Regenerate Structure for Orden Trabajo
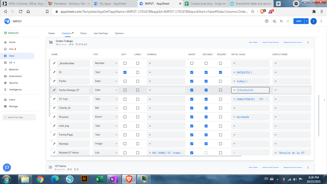Screen dimensions: 327x184 (293, 42)
